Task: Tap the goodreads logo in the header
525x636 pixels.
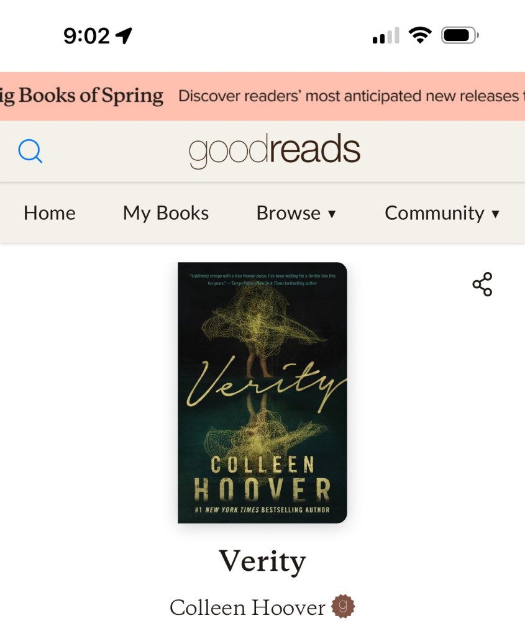Action: (x=275, y=150)
